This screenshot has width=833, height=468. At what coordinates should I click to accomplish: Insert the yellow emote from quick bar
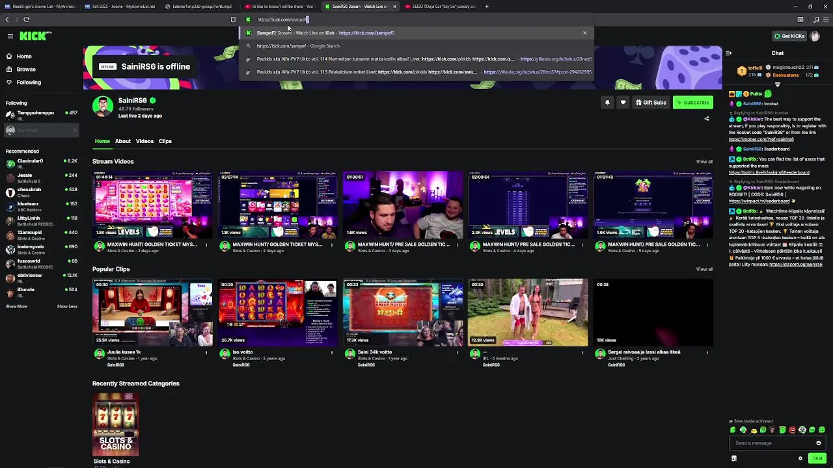754,430
